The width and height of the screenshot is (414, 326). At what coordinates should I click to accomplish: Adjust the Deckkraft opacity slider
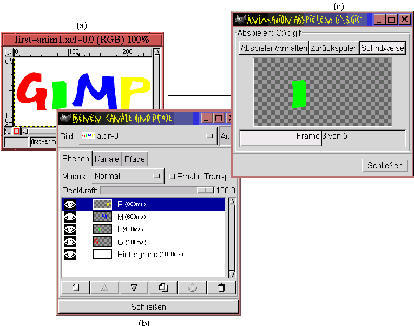[205, 190]
